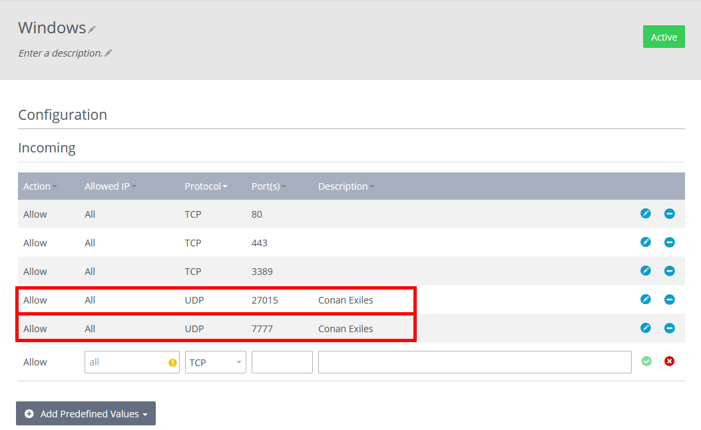Sort by the Action column header
The width and height of the screenshot is (701, 430).
pyautogui.click(x=40, y=186)
